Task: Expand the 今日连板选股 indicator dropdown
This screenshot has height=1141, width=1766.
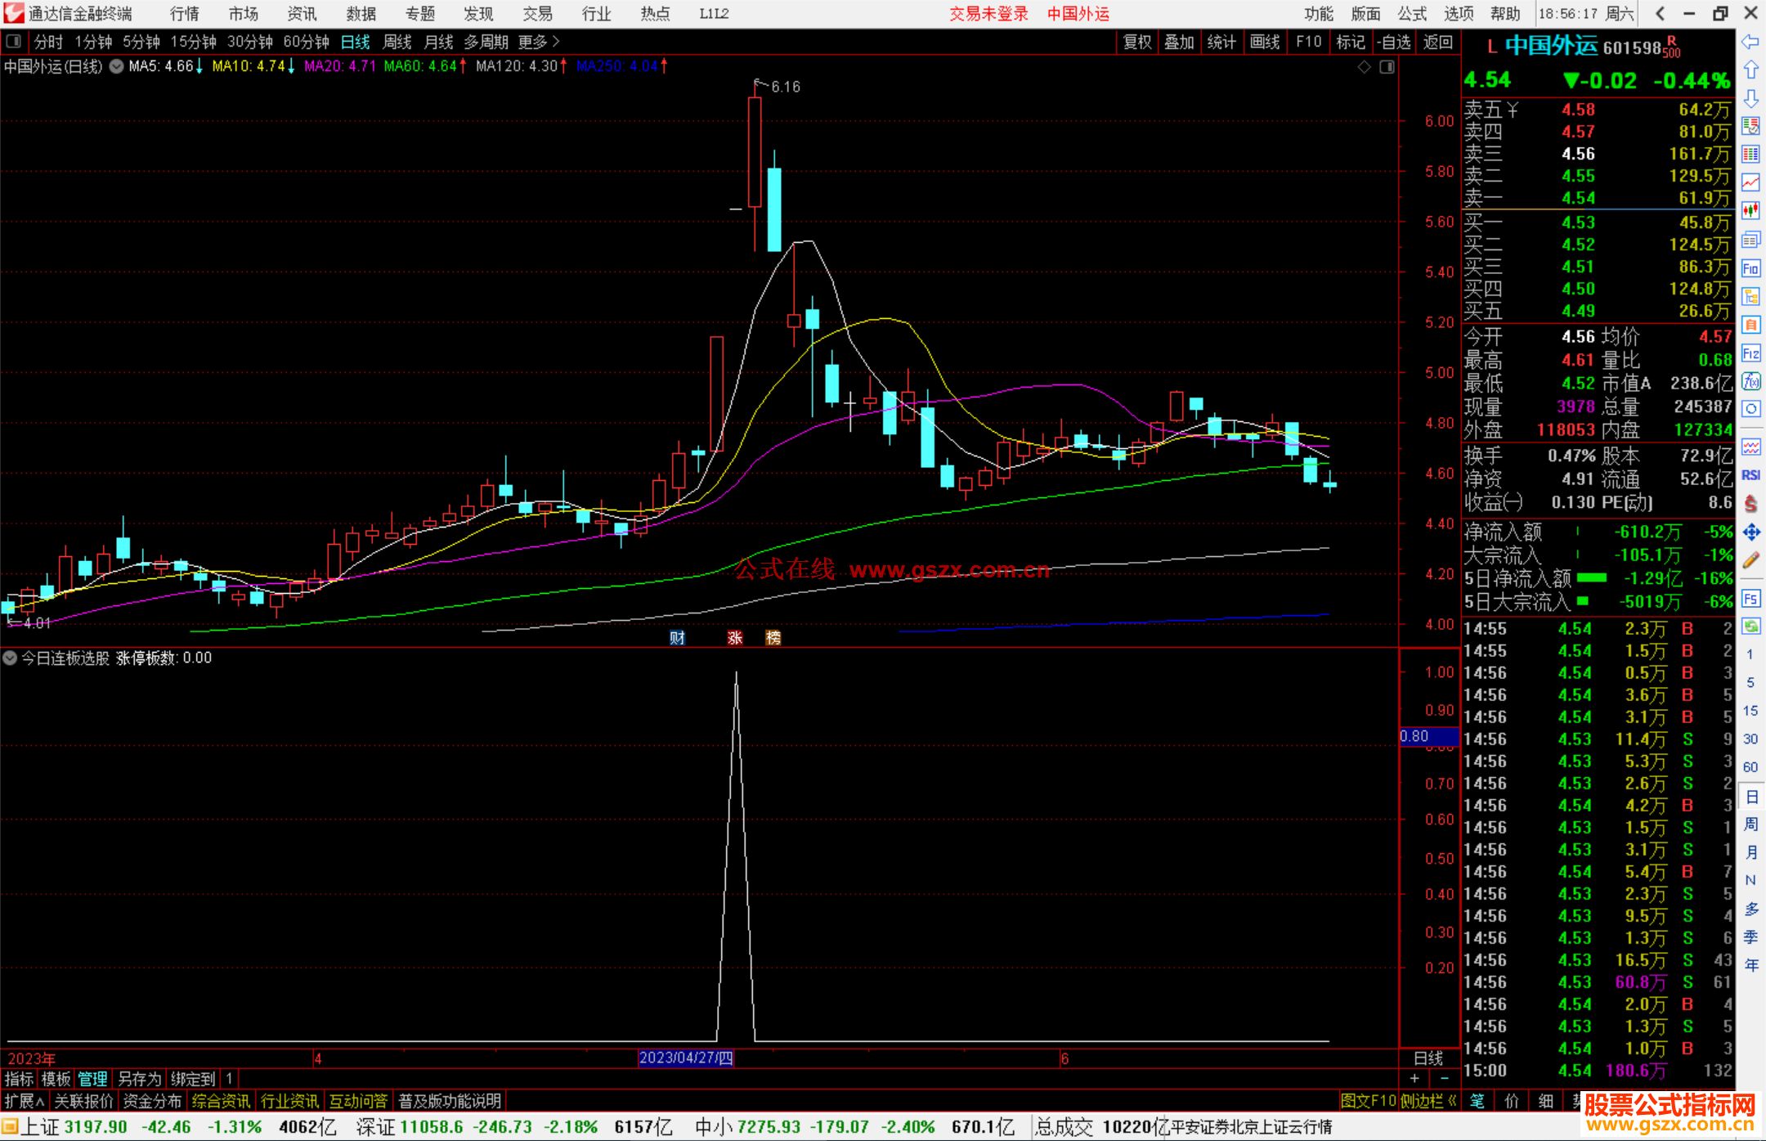Action: pyautogui.click(x=11, y=658)
